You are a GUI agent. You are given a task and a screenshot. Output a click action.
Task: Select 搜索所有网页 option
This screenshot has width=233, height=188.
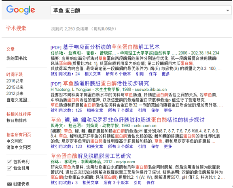(19, 135)
